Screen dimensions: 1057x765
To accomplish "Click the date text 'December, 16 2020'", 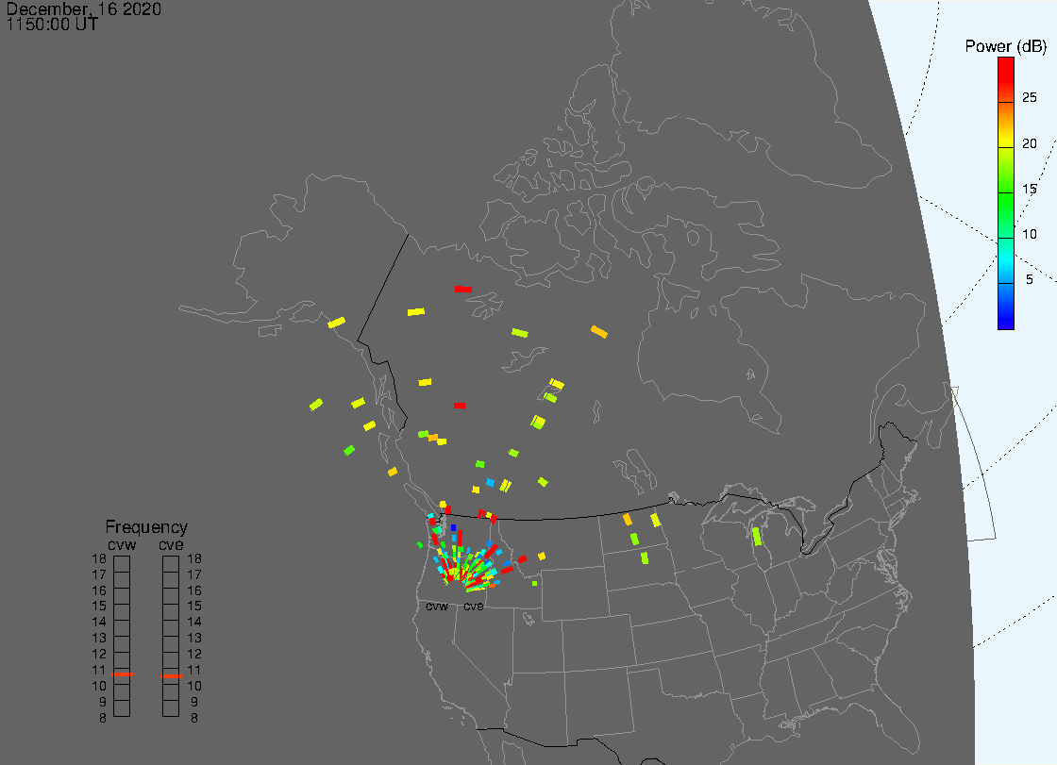I will 84,8.
